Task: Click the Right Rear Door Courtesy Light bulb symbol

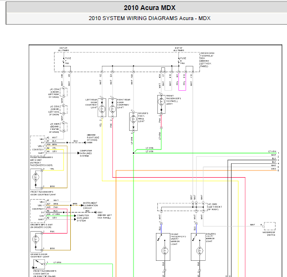Action: coord(112,109)
